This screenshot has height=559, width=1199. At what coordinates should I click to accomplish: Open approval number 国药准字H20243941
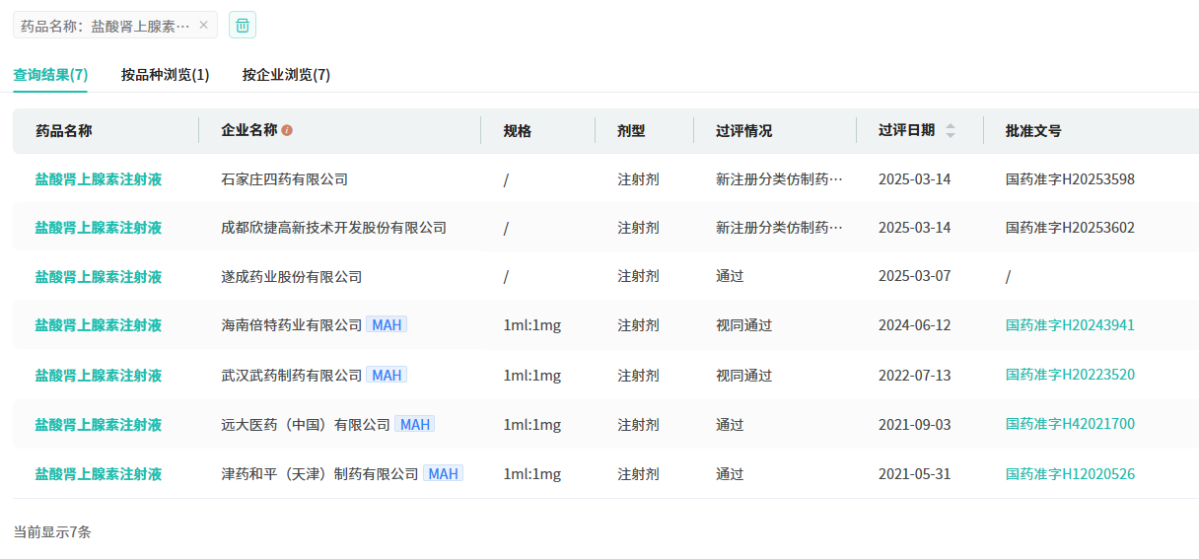coord(1070,324)
